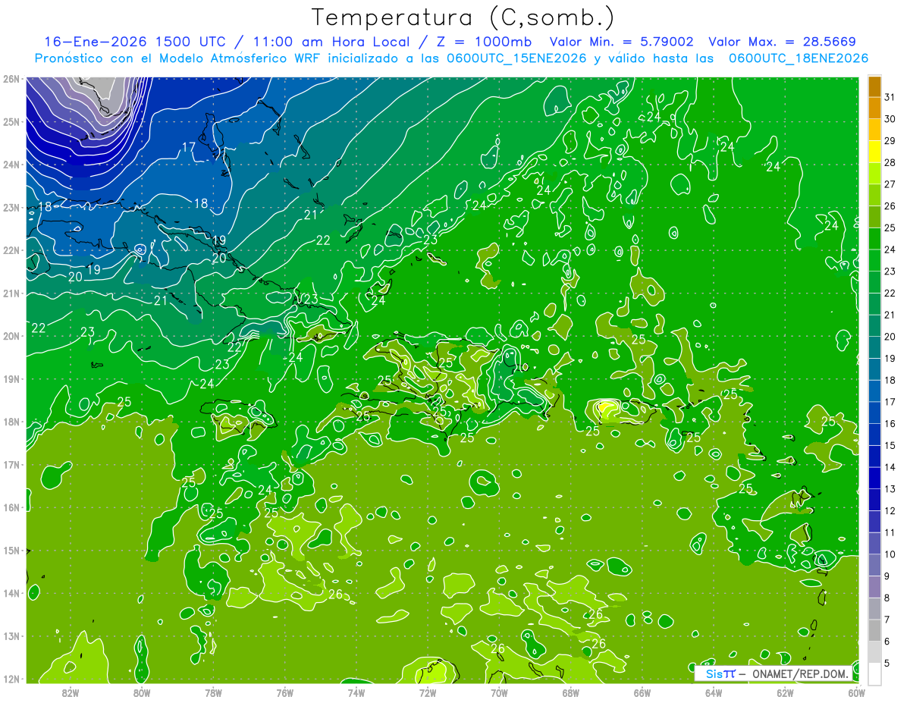Click the 80W longitude axis label

tap(142, 692)
